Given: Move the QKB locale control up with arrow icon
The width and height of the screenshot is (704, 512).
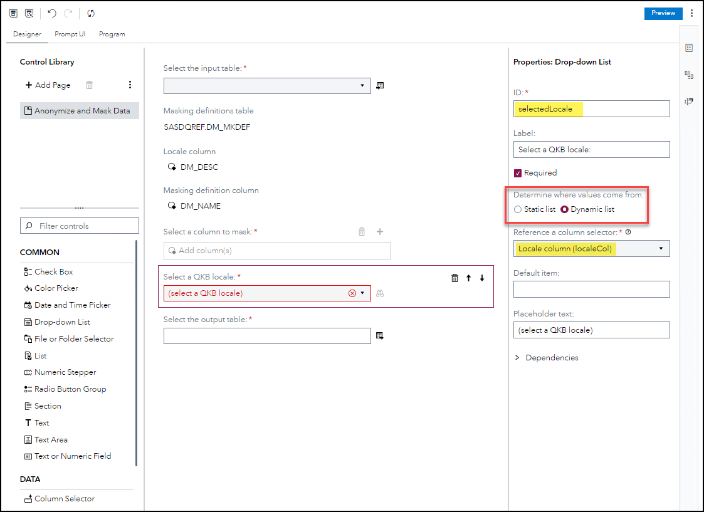Looking at the screenshot, I should pos(469,278).
